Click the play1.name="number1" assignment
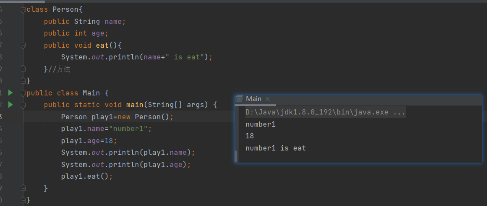487x206 pixels. coord(106,129)
